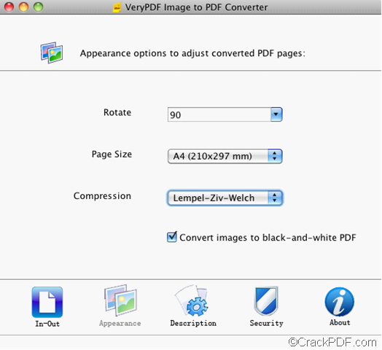This screenshot has height=350, width=382.
Task: Minimize the window with yellow button
Action: point(23,7)
